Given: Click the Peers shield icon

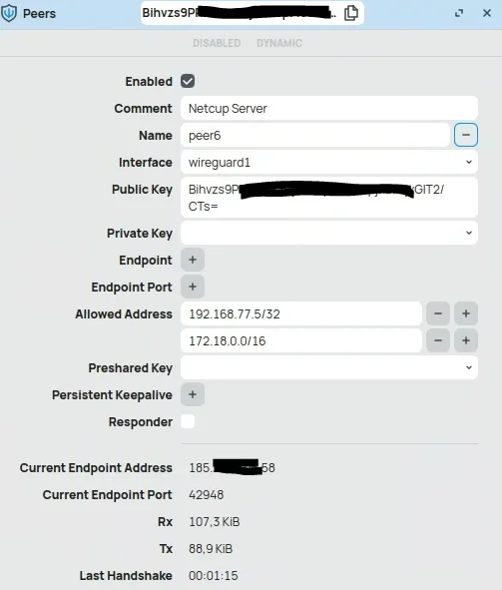Looking at the screenshot, I should tap(9, 14).
